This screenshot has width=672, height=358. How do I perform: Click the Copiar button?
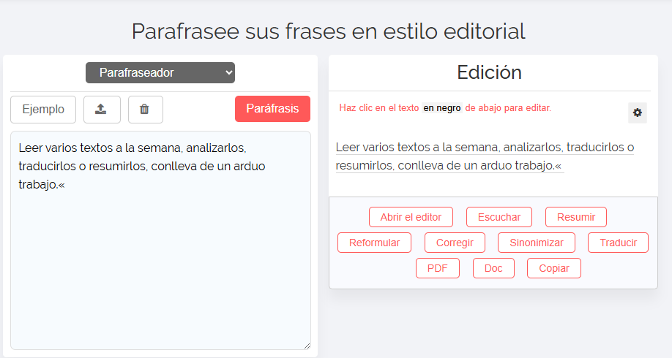[x=554, y=268]
